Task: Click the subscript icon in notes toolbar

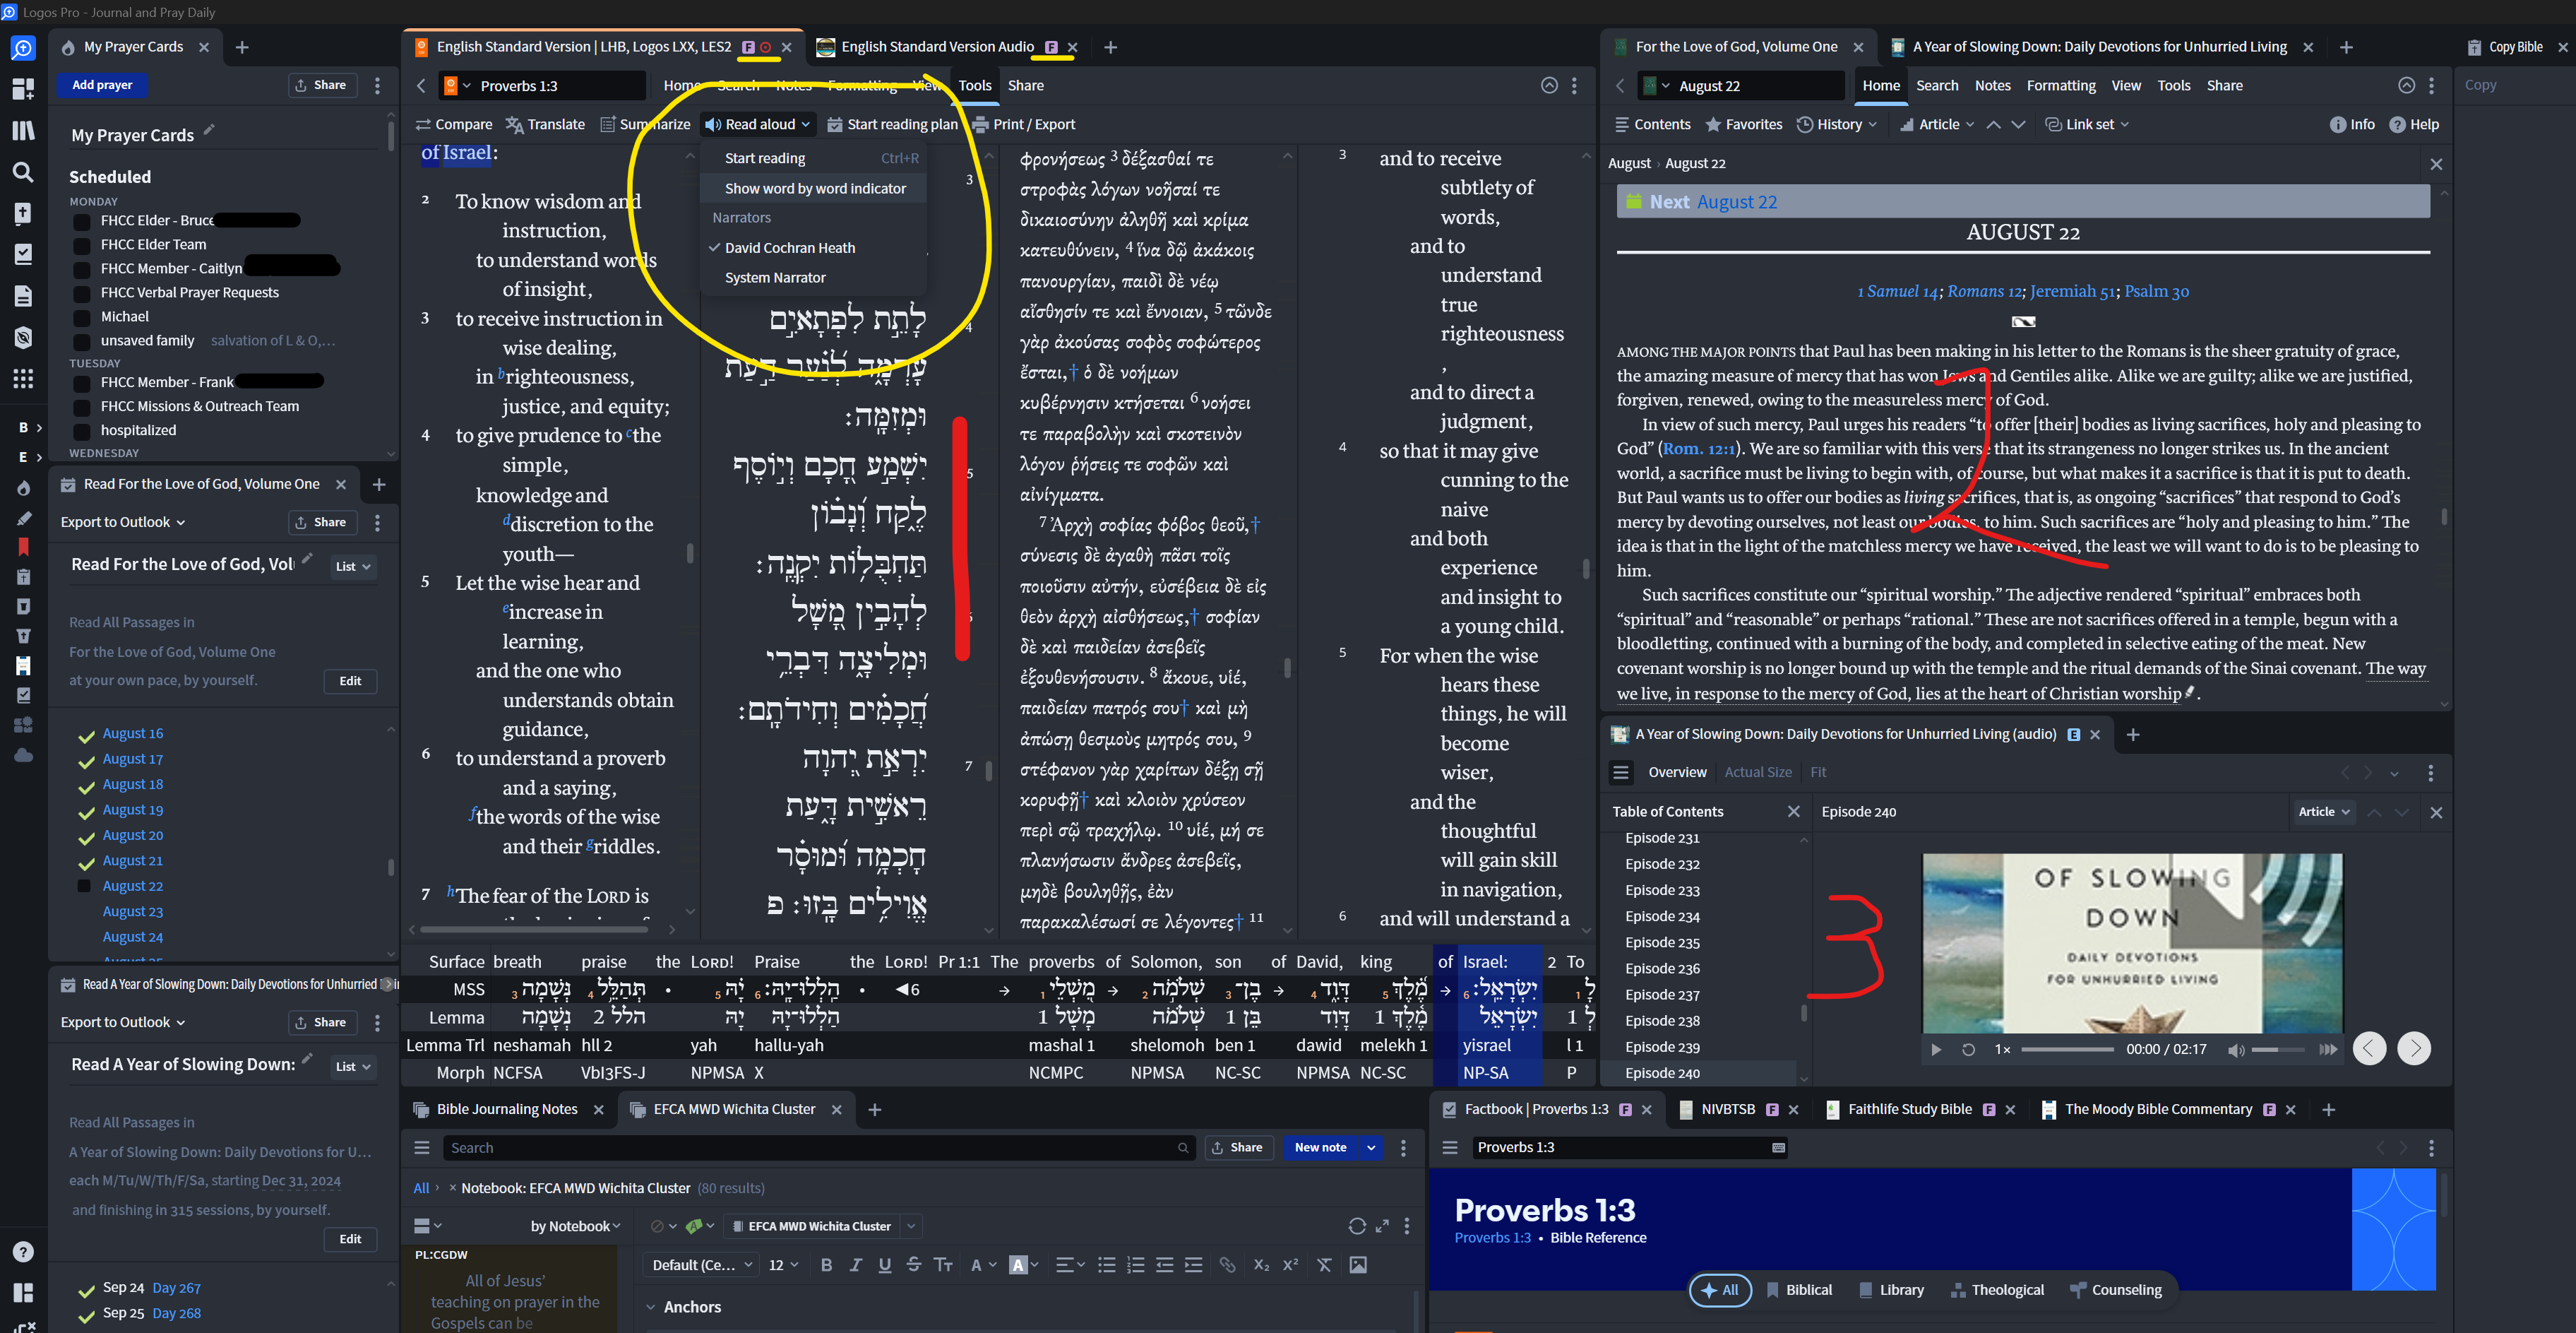Action: [1261, 1265]
